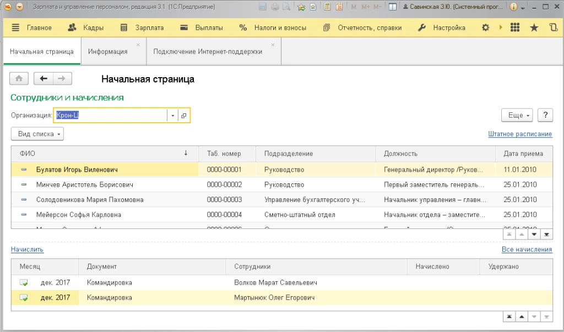The image size is (564, 332).
Task: Click the gear administration icon
Action: coord(485,28)
